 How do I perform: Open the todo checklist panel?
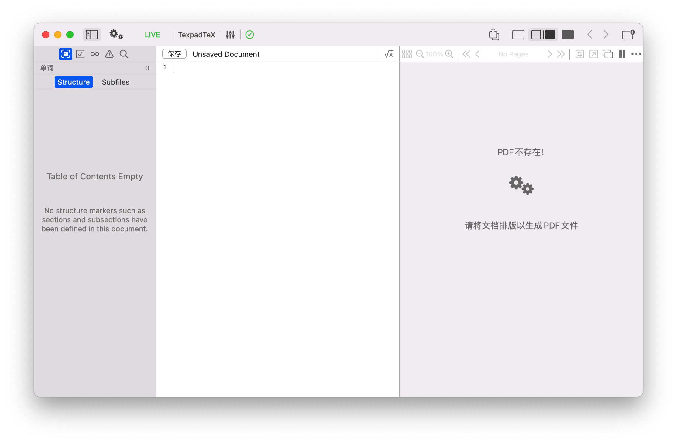click(80, 54)
